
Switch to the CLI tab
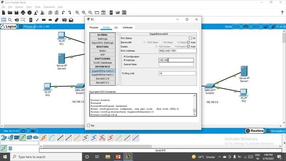click(x=116, y=28)
